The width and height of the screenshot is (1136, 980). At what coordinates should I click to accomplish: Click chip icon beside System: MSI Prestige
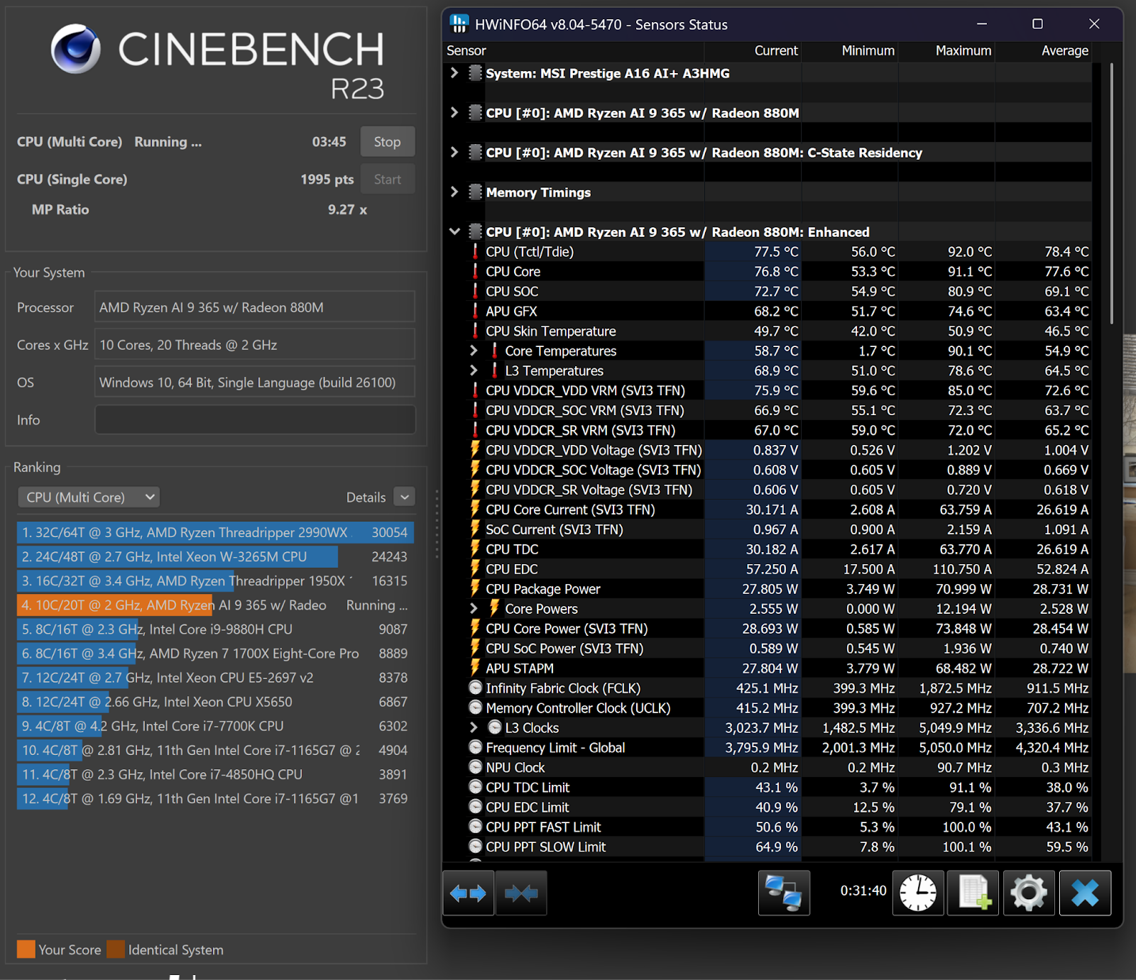coord(476,73)
